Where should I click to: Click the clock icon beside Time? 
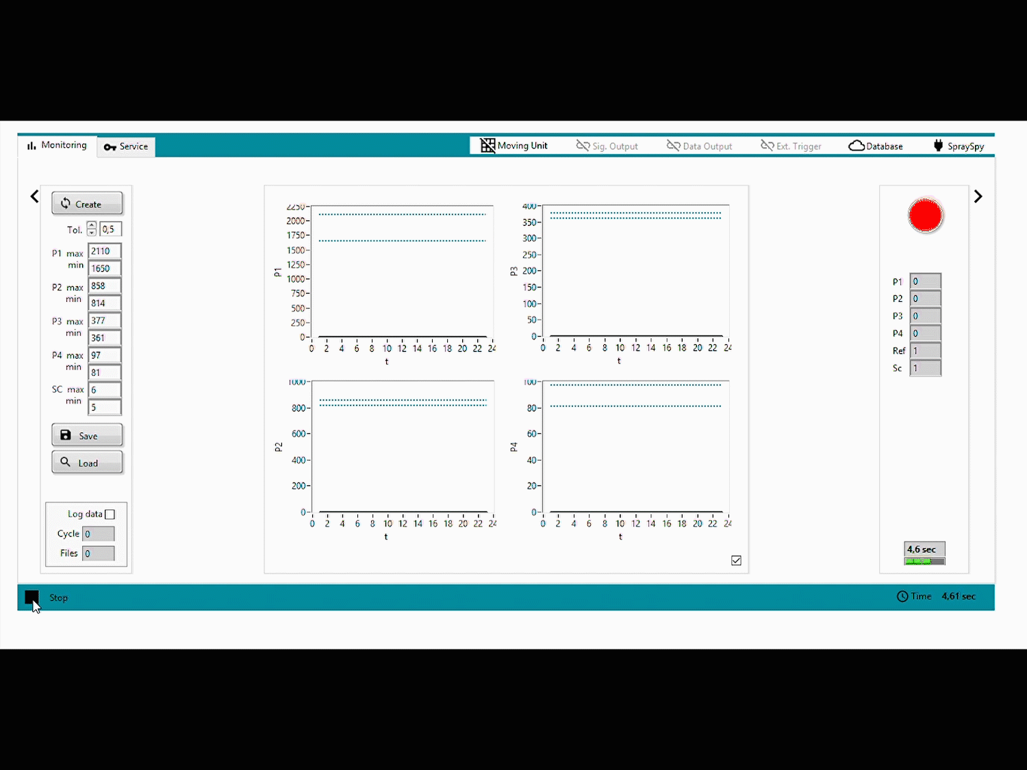tap(902, 596)
